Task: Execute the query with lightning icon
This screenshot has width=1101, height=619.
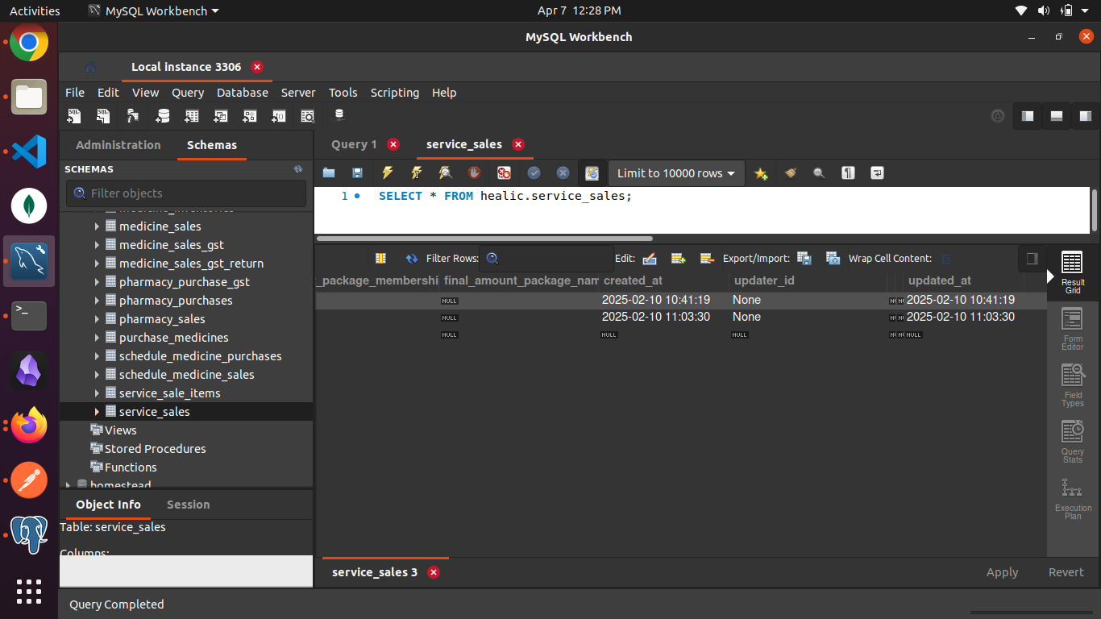Action: [x=387, y=172]
